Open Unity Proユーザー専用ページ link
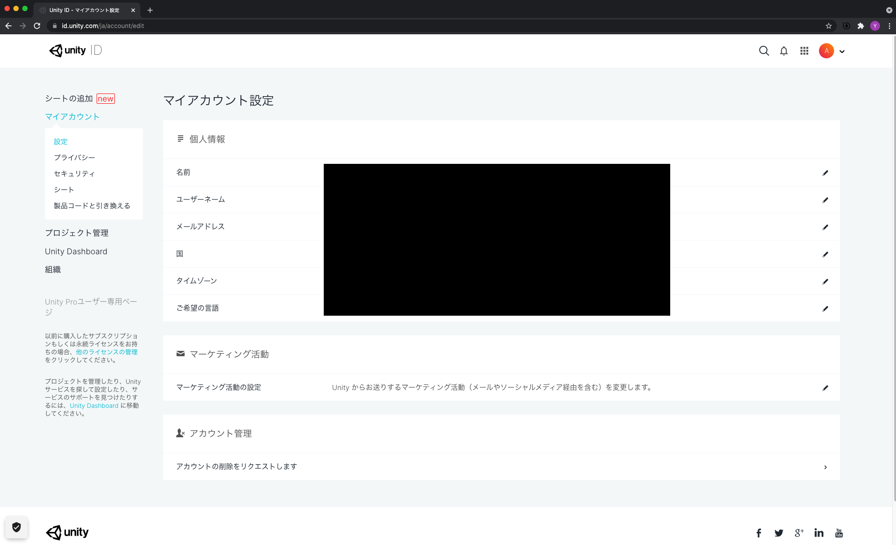The width and height of the screenshot is (896, 545). tap(91, 307)
